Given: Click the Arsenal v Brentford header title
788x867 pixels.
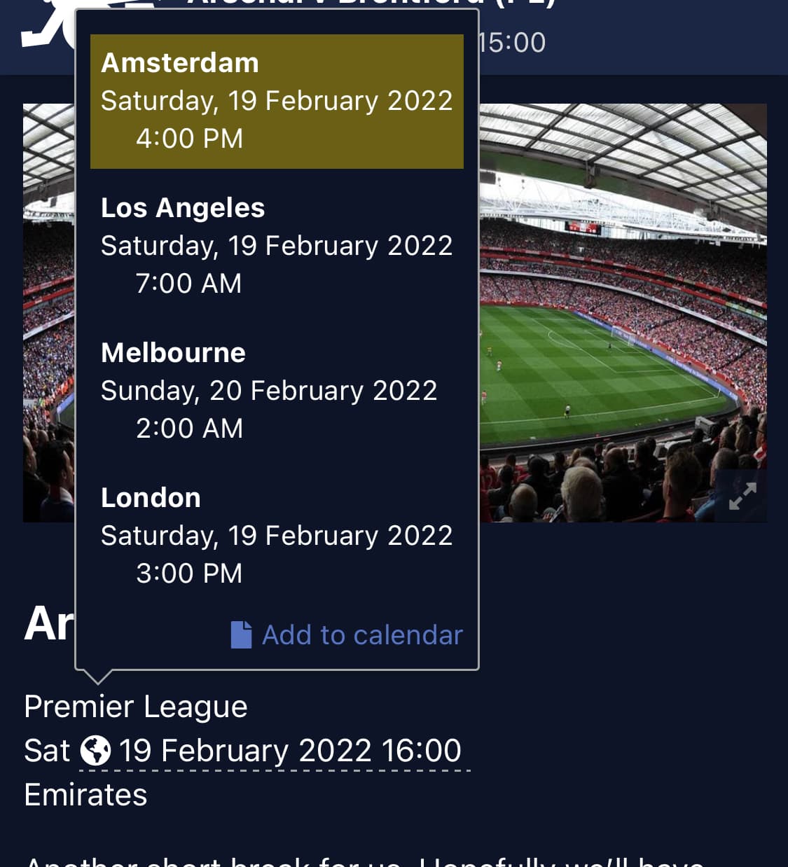Looking at the screenshot, I should (x=371, y=4).
